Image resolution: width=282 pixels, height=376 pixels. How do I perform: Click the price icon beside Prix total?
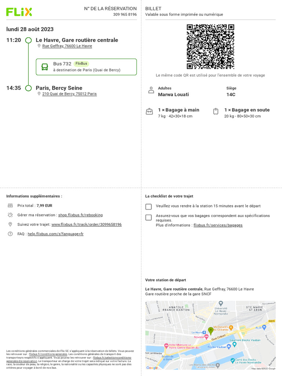click(x=10, y=206)
